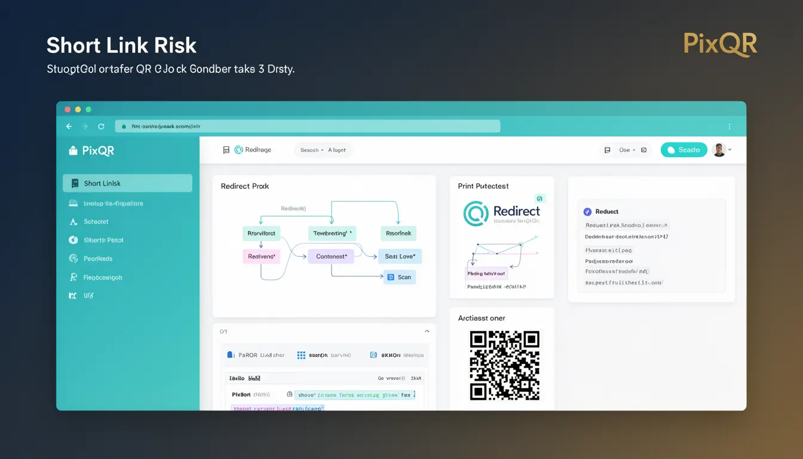
Task: Open the Ooe dropdown in the header
Action: [627, 150]
